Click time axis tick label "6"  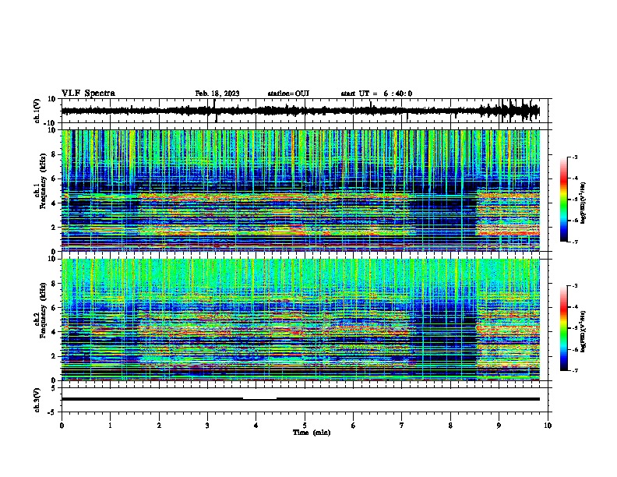point(354,426)
